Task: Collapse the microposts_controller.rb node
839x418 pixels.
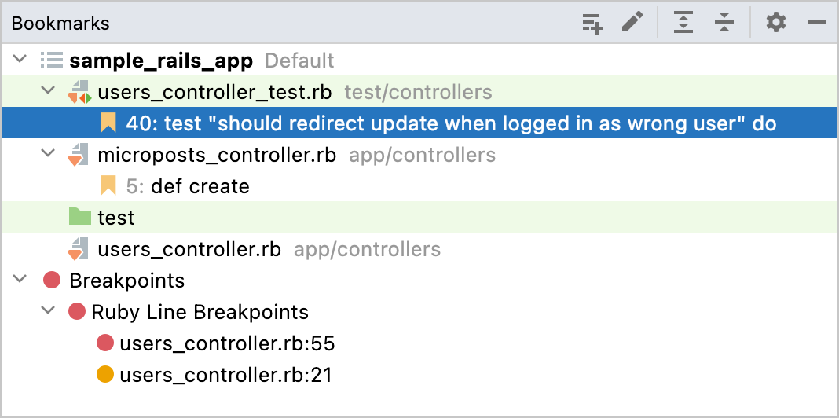Action: [x=49, y=155]
